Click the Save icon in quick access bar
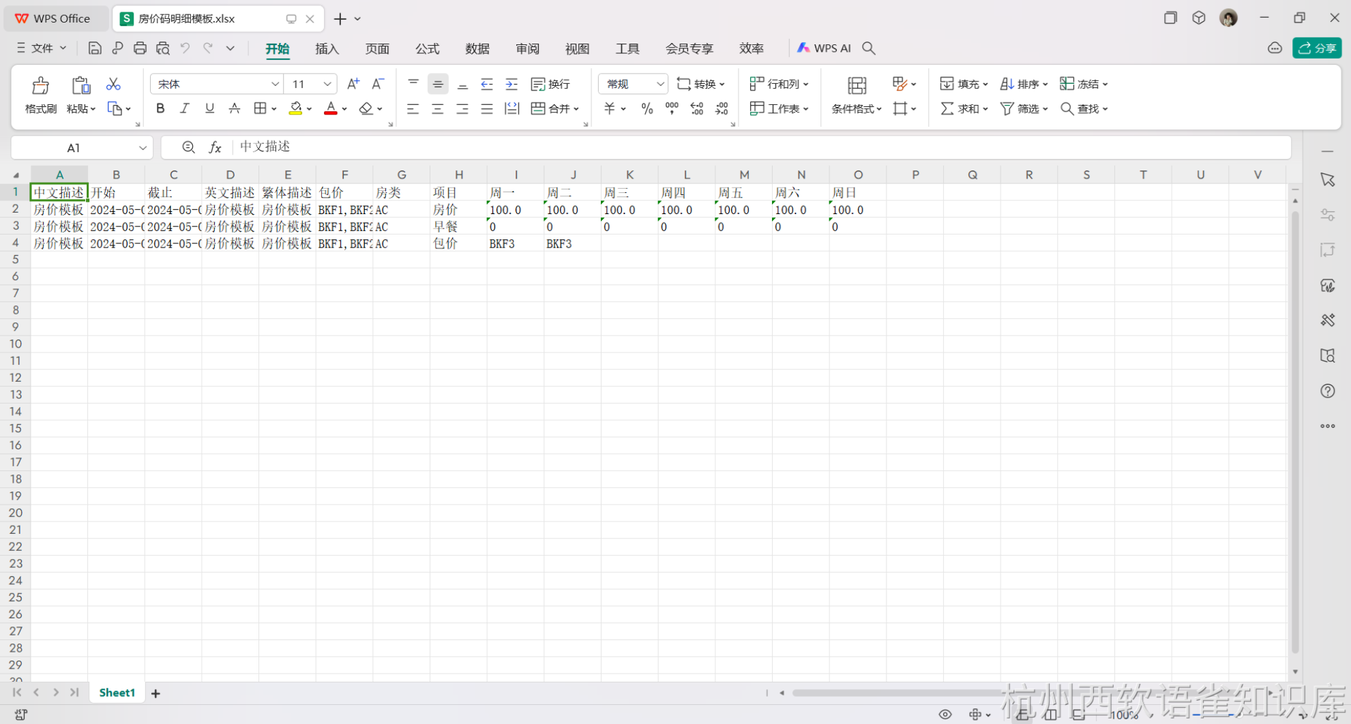The image size is (1351, 724). (x=95, y=48)
